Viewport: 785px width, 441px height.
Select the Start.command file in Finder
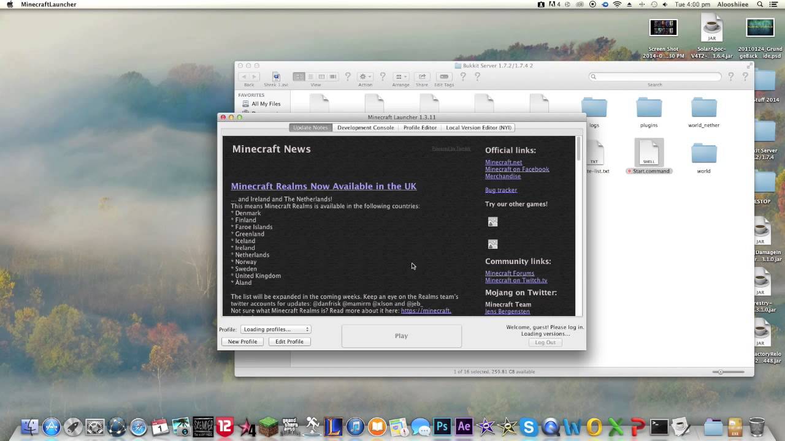[649, 157]
